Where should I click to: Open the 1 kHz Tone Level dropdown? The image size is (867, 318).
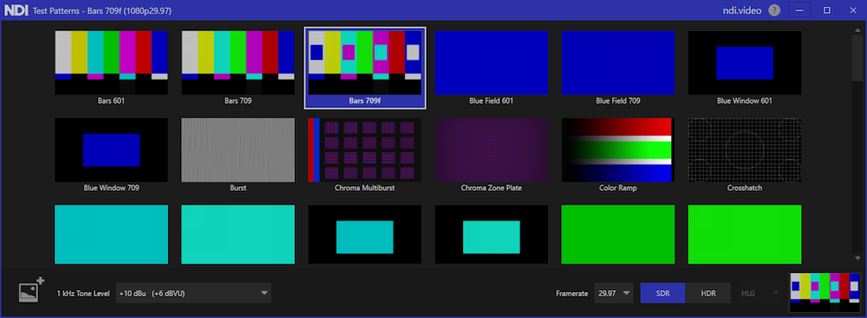[193, 293]
